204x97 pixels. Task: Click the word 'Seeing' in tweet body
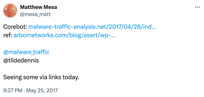pyautogui.click(x=13, y=78)
